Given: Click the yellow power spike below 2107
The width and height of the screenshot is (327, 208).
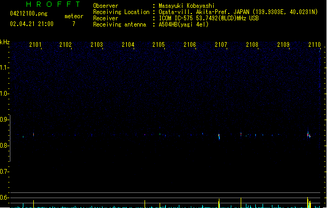Looking at the screenshot, I should [x=219, y=203].
